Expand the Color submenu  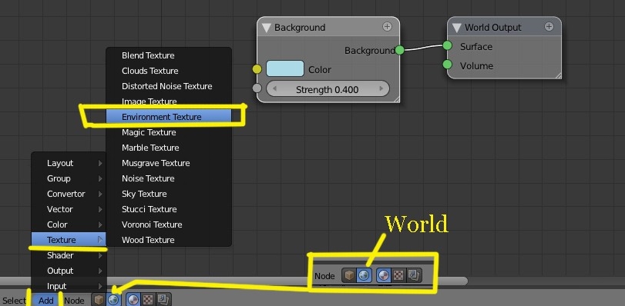pyautogui.click(x=69, y=225)
